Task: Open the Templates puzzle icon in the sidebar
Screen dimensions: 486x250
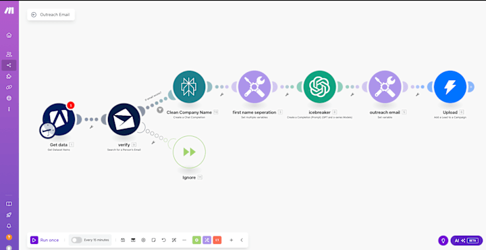Action: [x=9, y=76]
